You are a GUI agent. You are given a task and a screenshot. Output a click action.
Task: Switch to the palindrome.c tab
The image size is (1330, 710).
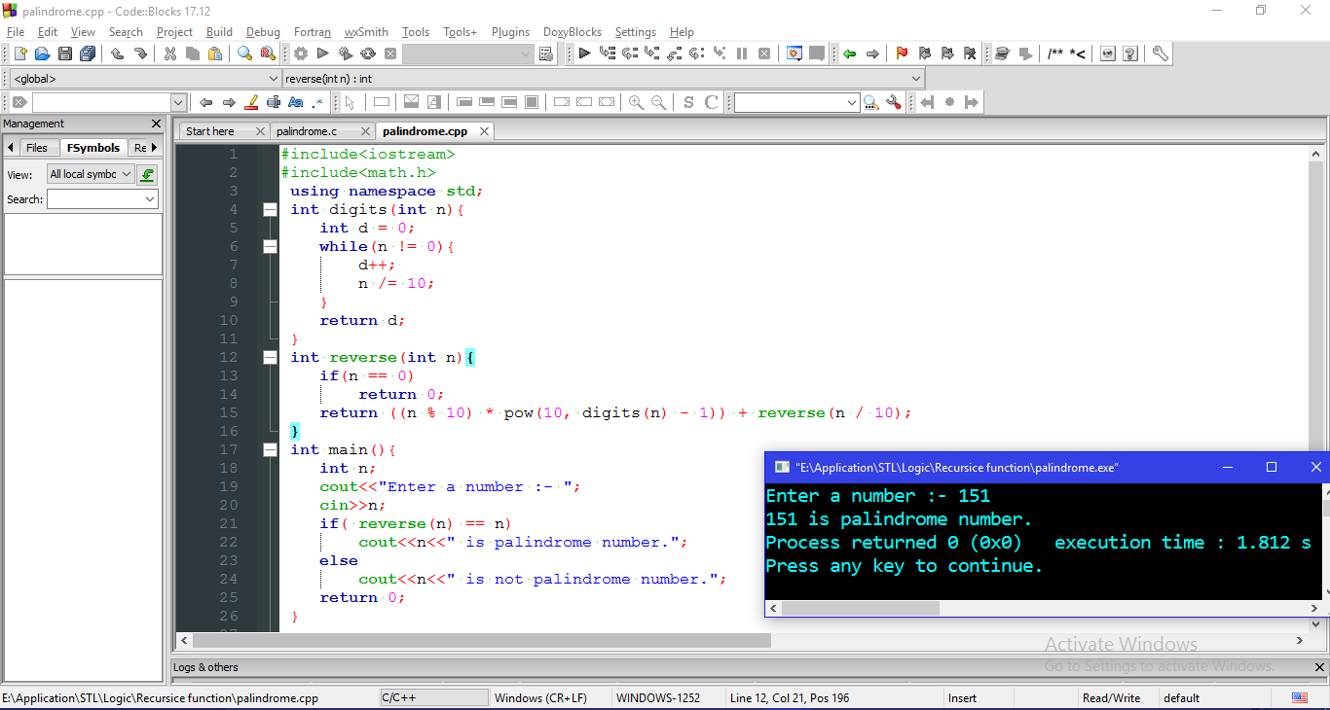(308, 130)
